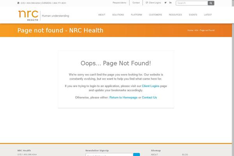Image resolution: width=234 pixels, height=156 pixels.
Task: Open the EVENTS menu
Action: click(193, 15)
